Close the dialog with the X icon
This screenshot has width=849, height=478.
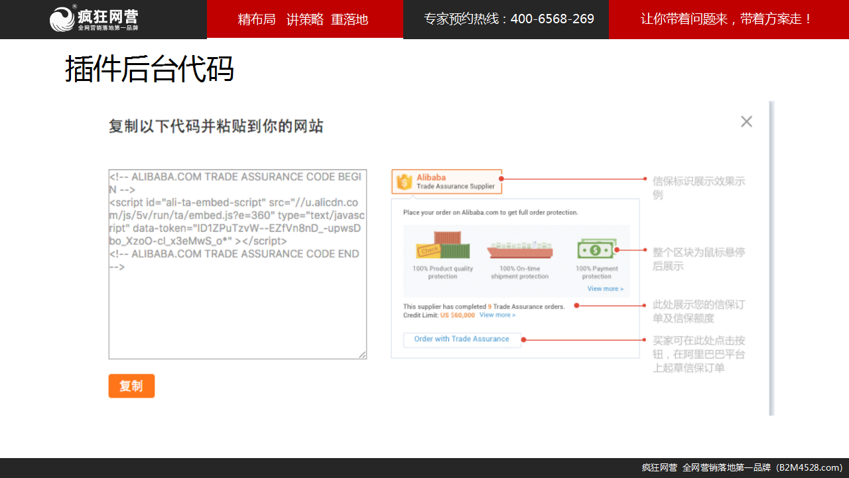746,121
